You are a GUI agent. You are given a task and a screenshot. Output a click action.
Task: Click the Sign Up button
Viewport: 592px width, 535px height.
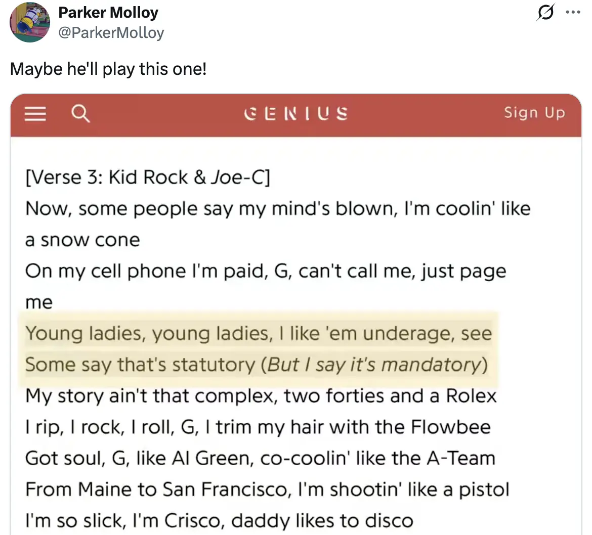point(534,113)
